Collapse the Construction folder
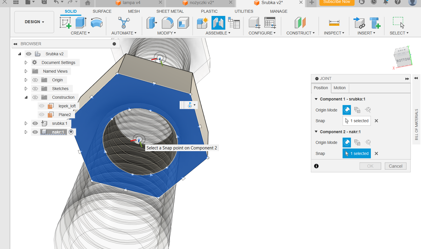This screenshot has height=249, width=421. 26,97
